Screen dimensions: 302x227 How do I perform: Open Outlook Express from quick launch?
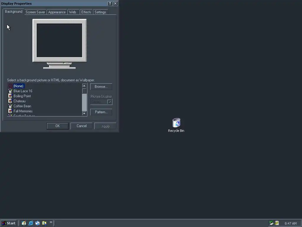pyautogui.click(x=37, y=223)
